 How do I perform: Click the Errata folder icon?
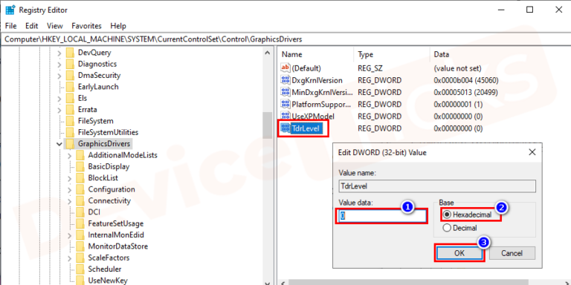[70, 109]
